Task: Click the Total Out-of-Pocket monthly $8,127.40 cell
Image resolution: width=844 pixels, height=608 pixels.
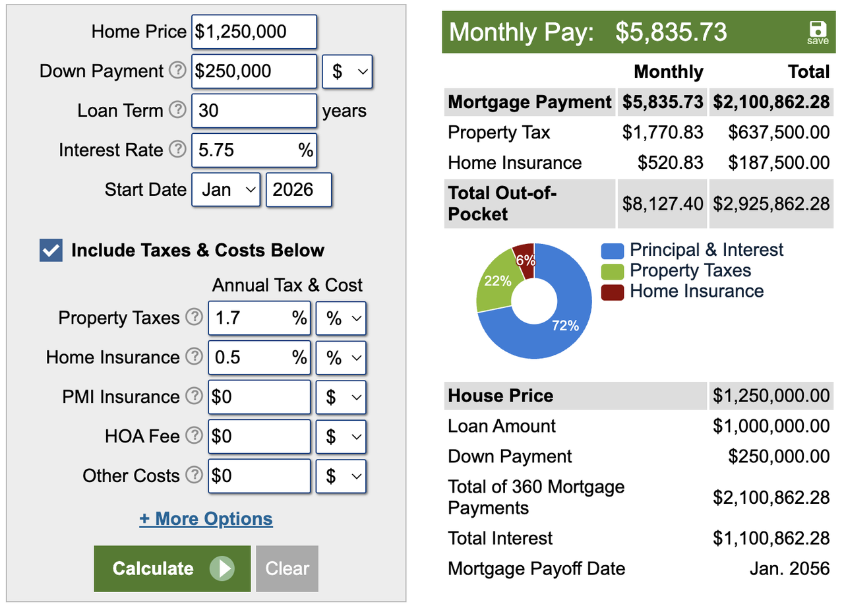Action: click(x=663, y=204)
